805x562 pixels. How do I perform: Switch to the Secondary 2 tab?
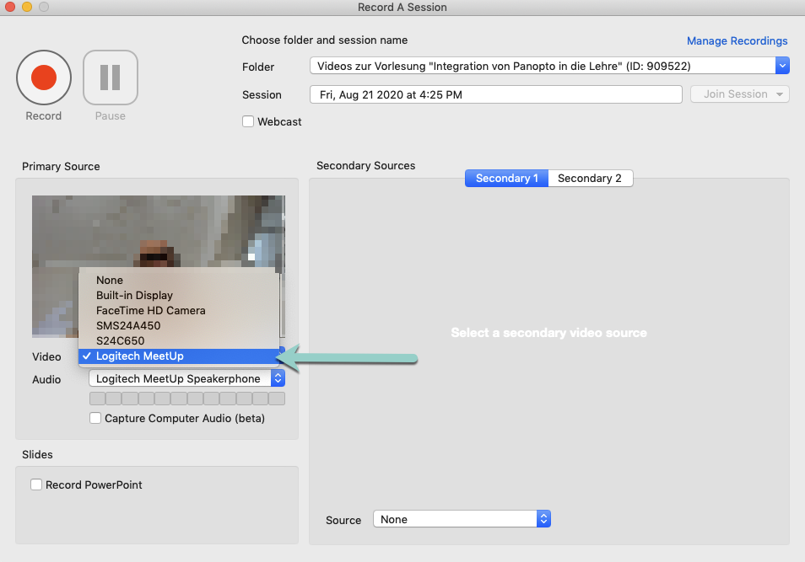(589, 178)
